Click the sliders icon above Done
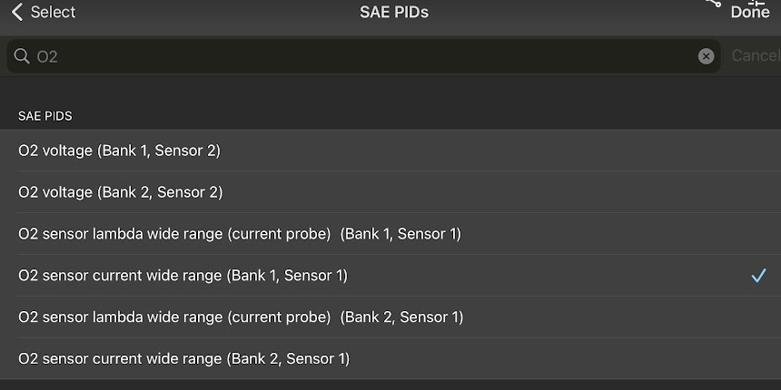781x390 pixels. (x=756, y=3)
